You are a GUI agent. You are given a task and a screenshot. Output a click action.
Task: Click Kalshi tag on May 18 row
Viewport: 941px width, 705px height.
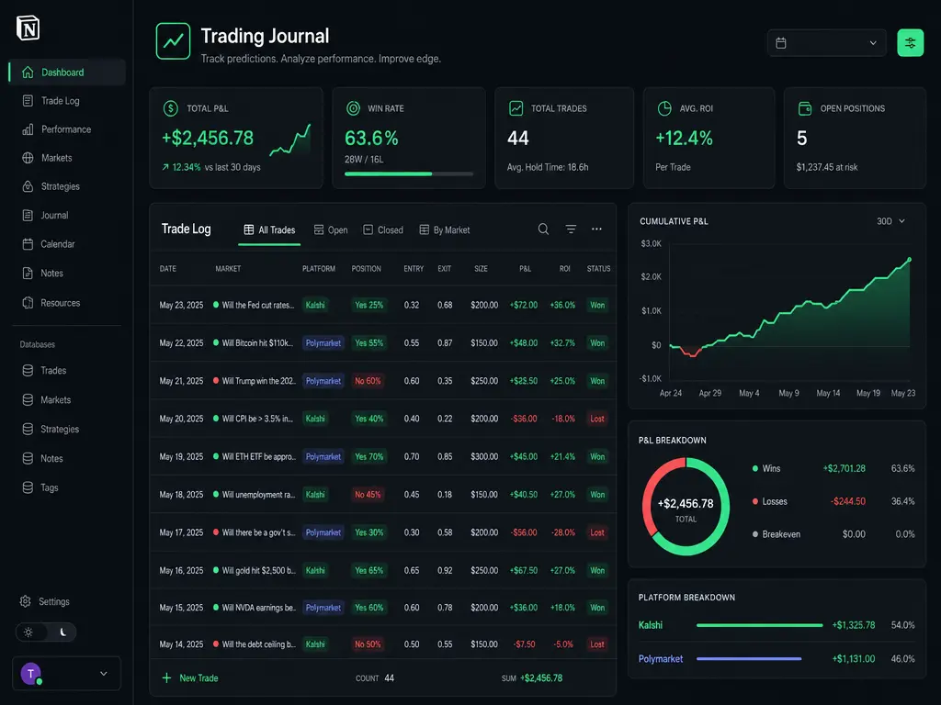315,495
